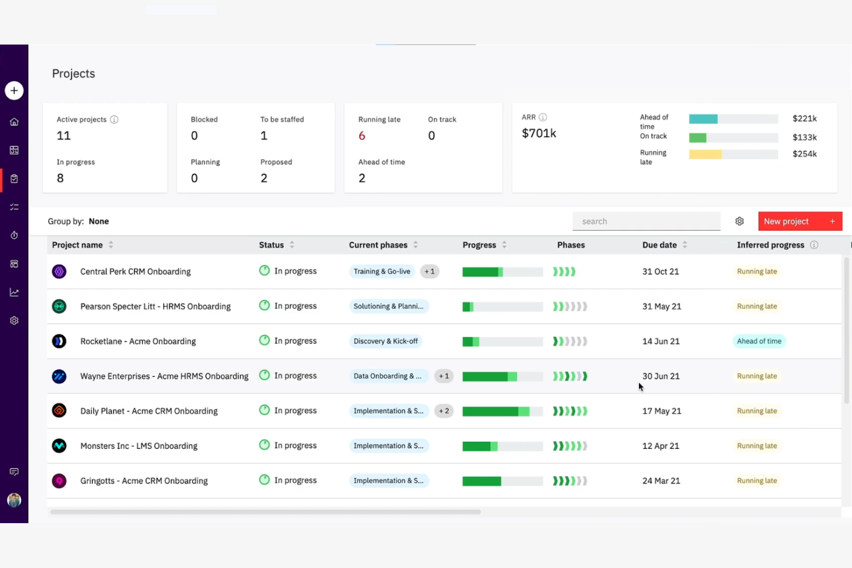Open Daily Planet - Acme CRM Onboarding project
The image size is (852, 568).
pyautogui.click(x=149, y=411)
